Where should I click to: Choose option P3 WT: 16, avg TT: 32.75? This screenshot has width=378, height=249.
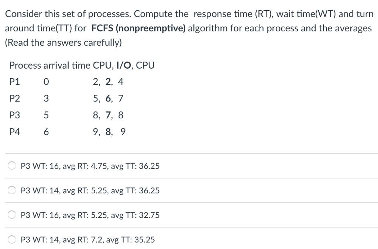click(90, 215)
